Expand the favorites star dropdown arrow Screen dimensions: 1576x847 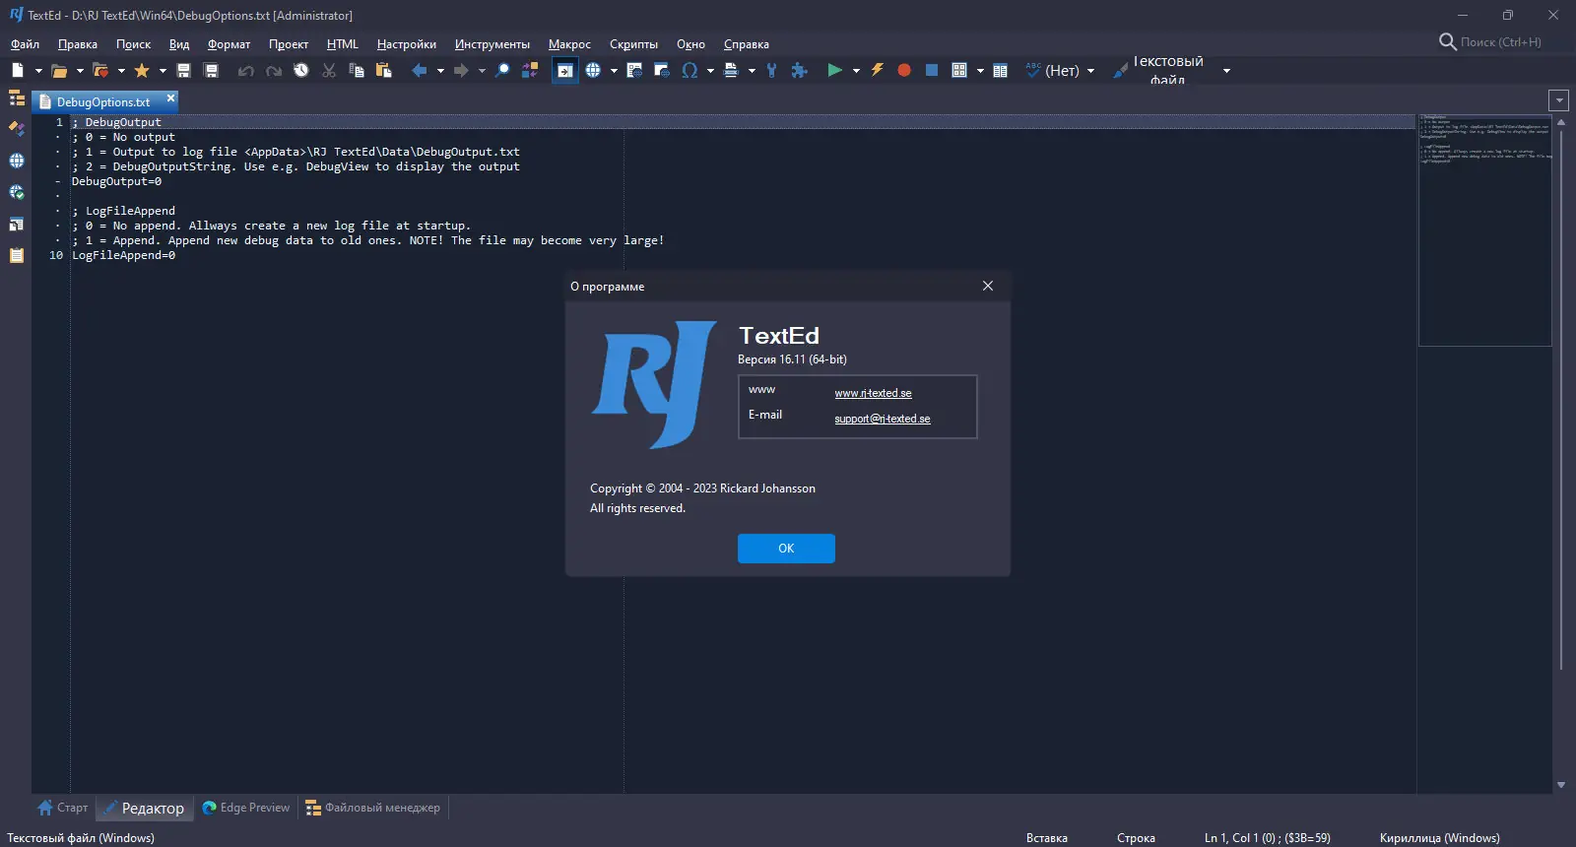coord(163,70)
